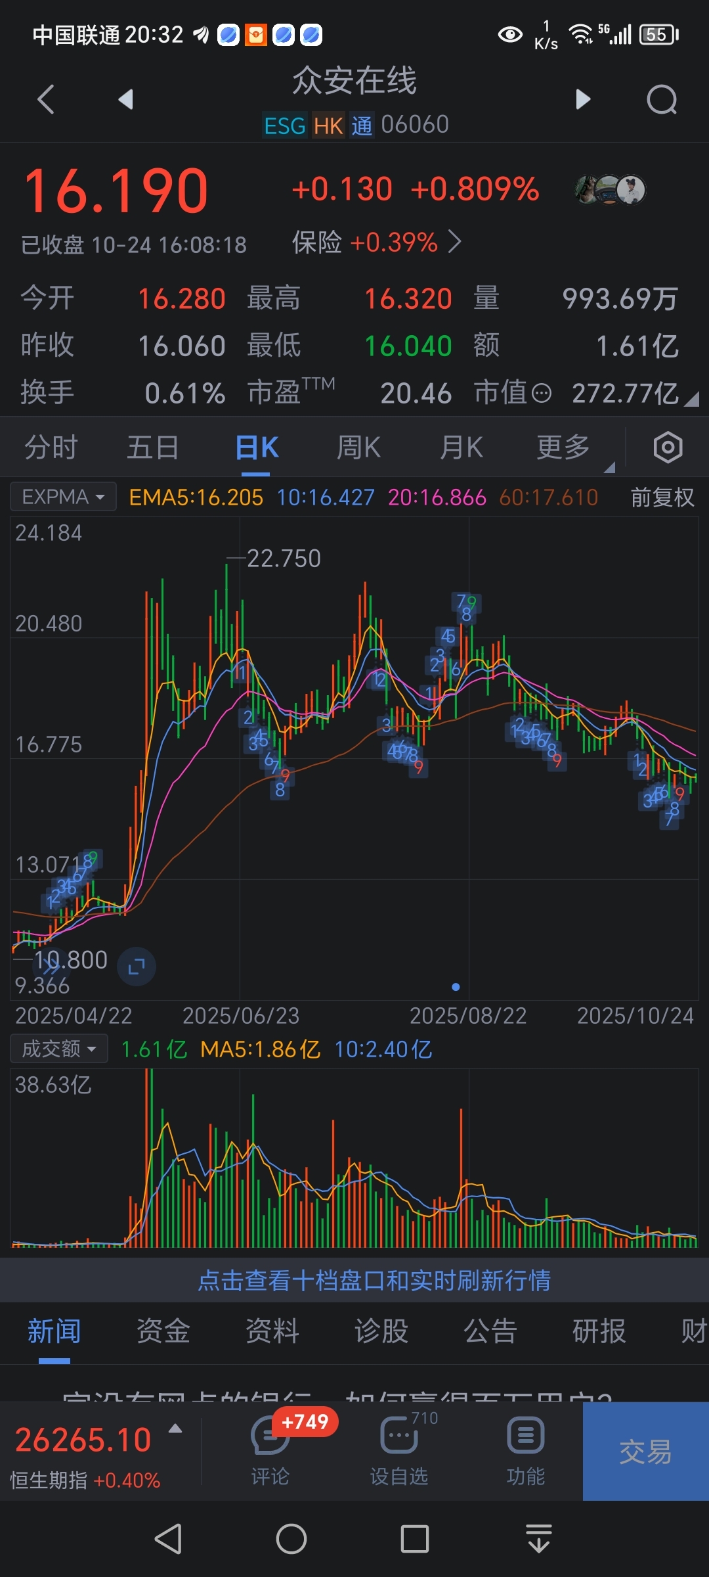The width and height of the screenshot is (709, 1577).
Task: Tap 点击查看十档盘口和实时刷新行情 banner
Action: (x=374, y=1280)
